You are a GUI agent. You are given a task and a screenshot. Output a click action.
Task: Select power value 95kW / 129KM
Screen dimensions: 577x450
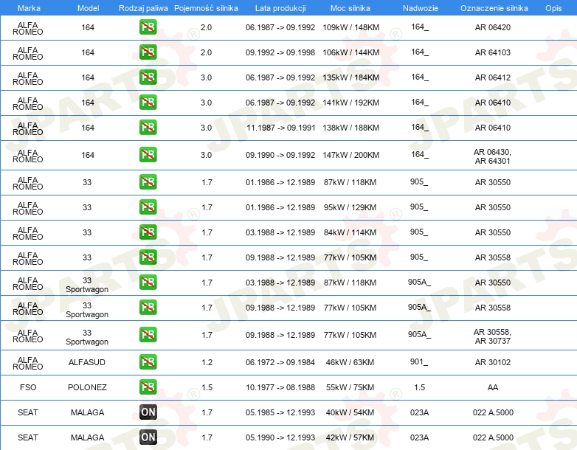(x=350, y=207)
